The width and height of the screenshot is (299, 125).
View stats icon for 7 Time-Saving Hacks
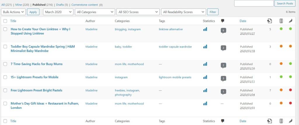205,64
